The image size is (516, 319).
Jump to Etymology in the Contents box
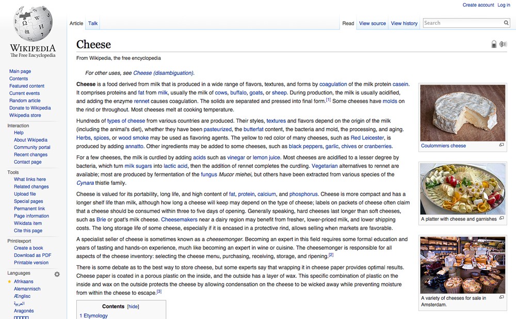point(93,316)
